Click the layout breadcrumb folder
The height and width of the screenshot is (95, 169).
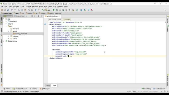(42, 13)
